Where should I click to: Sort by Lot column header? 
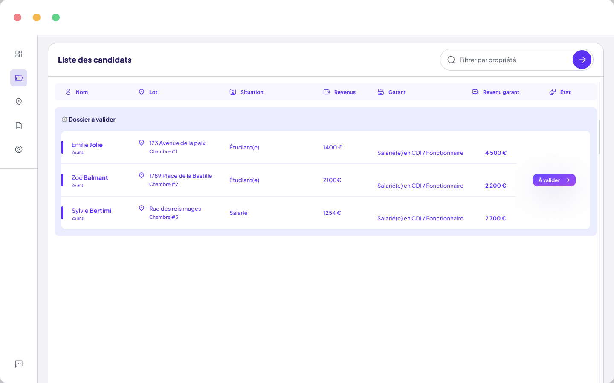point(153,92)
